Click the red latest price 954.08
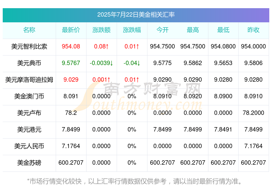The width and height of the screenshot is (272, 190). [71, 46]
